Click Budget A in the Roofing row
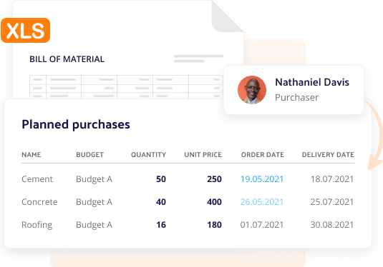Screen dimensions: 383x267 click(x=94, y=225)
